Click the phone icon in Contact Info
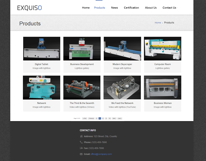The width and height of the screenshot is (206, 161). pyautogui.click(x=81, y=142)
